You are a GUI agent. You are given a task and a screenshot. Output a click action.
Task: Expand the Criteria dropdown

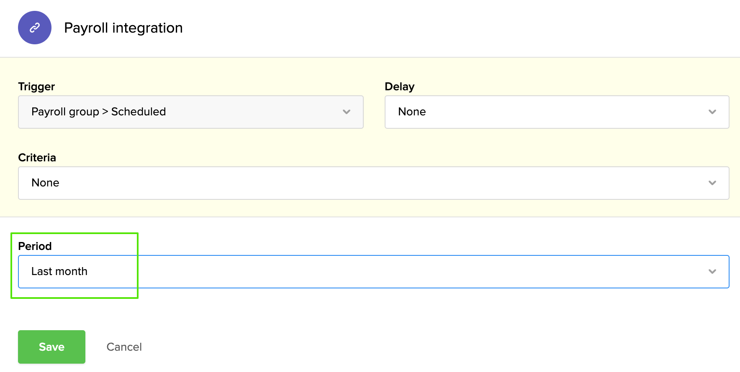pyautogui.click(x=373, y=183)
